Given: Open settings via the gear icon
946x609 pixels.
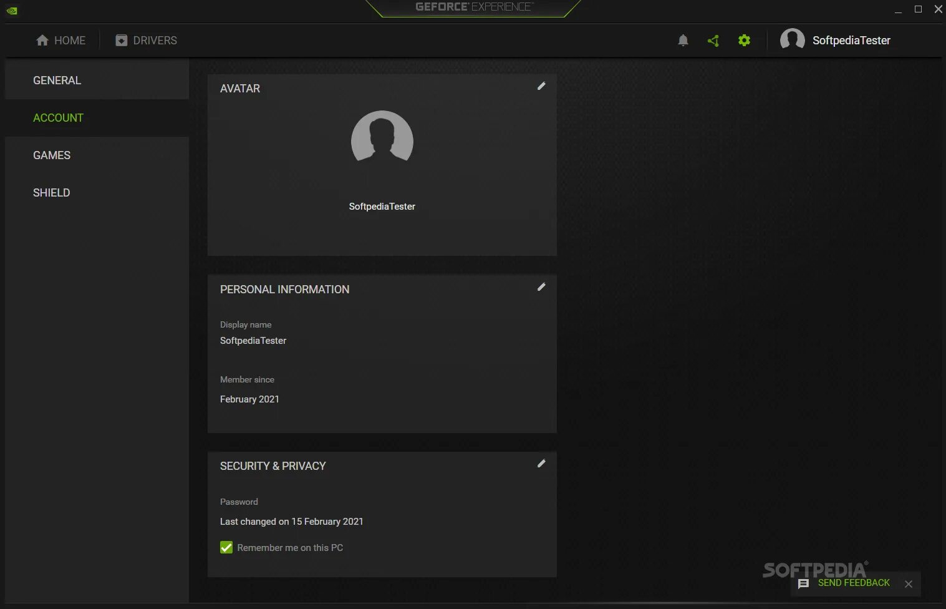Looking at the screenshot, I should click(744, 41).
